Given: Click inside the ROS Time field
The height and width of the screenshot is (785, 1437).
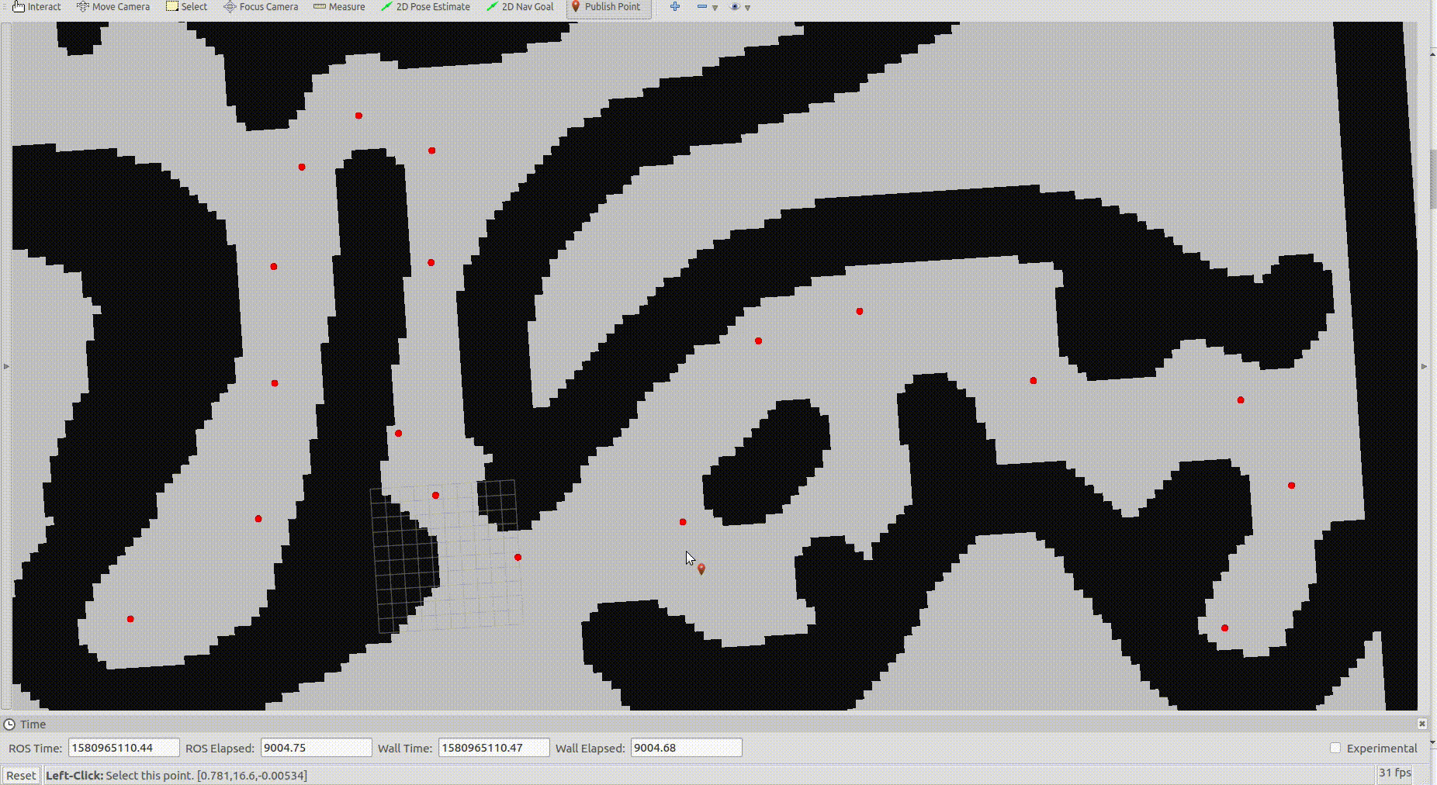Looking at the screenshot, I should click(124, 748).
